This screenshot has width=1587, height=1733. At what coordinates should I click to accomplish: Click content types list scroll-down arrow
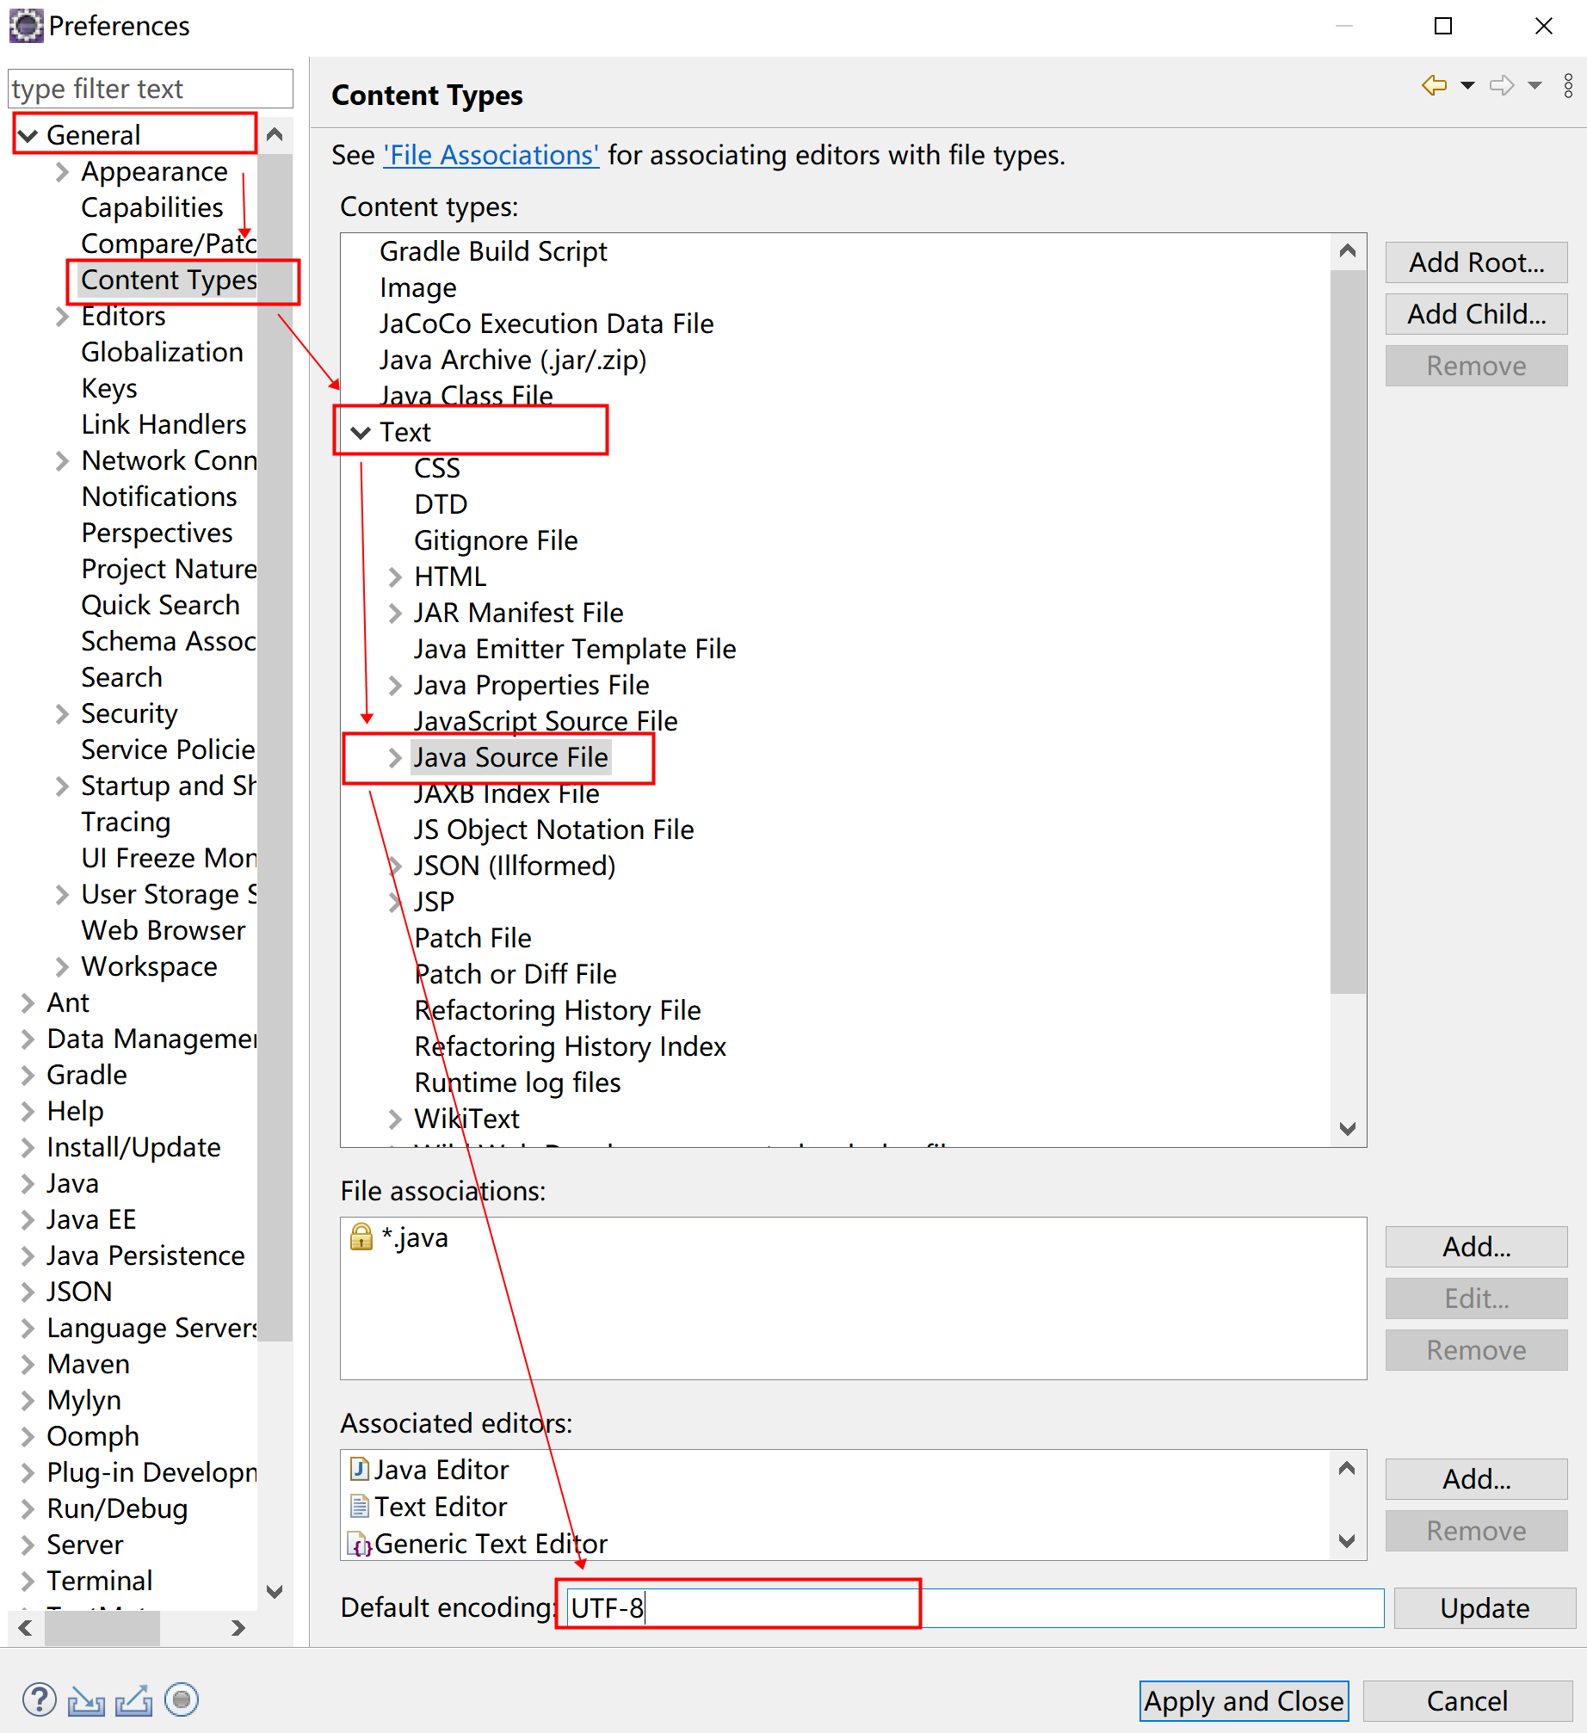[1348, 1128]
